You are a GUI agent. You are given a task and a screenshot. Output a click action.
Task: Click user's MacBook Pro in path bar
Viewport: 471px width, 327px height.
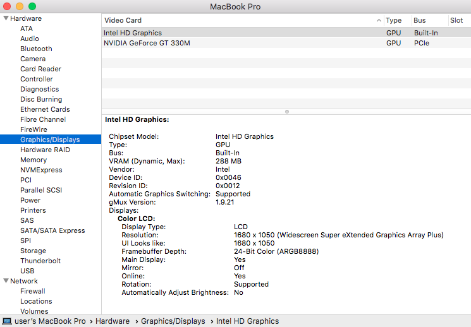[50, 321]
